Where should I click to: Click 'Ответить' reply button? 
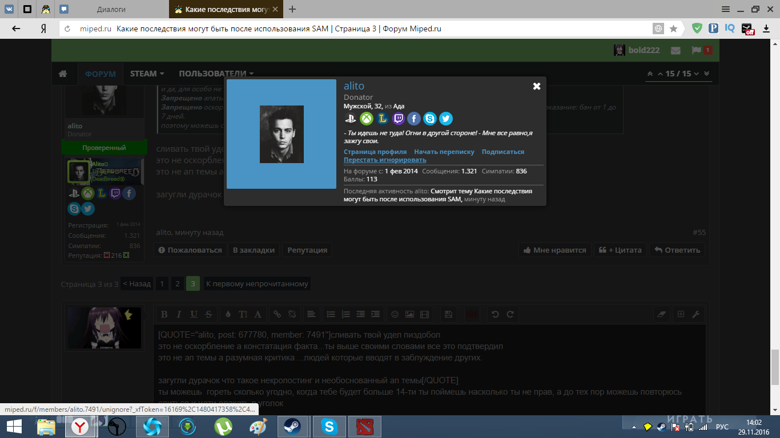coord(677,250)
